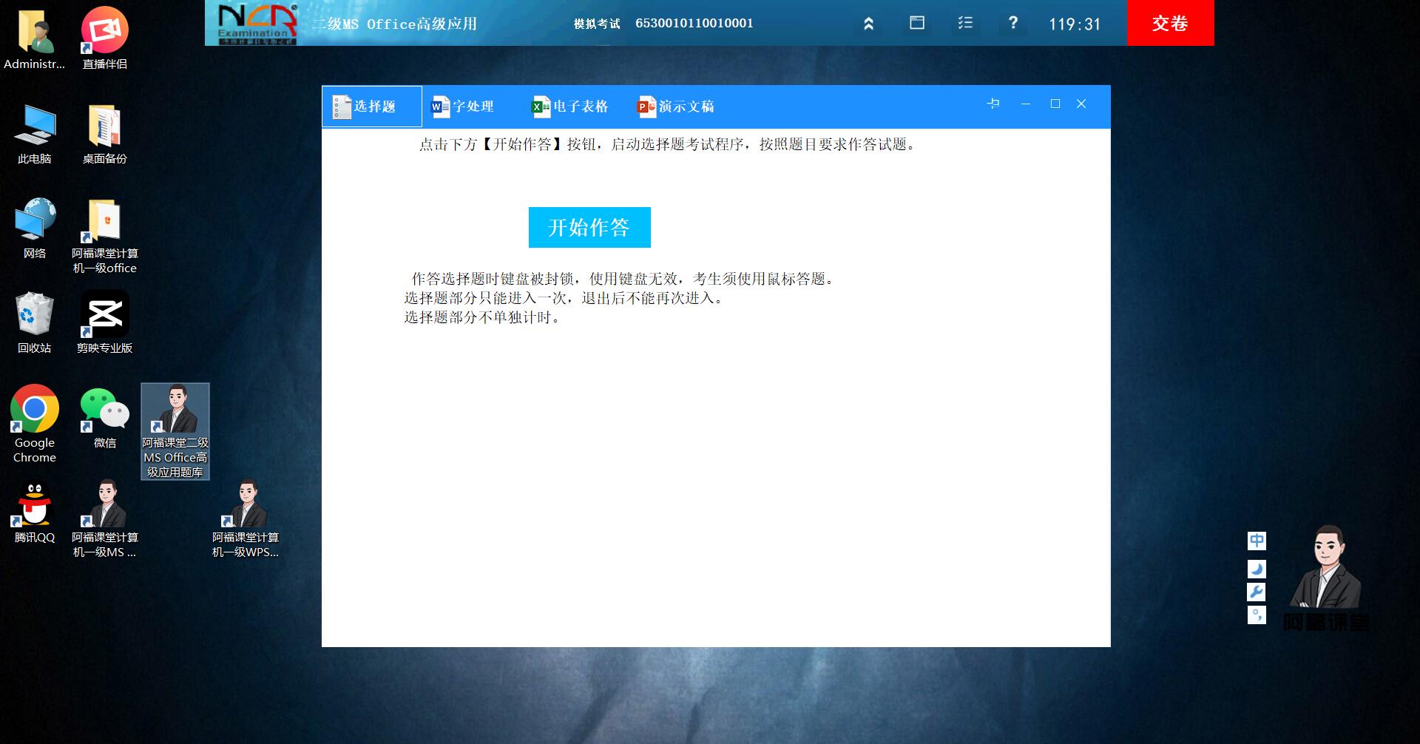Switch to the 字处理 tab

pyautogui.click(x=464, y=106)
